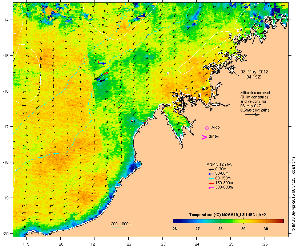Viewport: 298px width, 247px height.
Task: Click the longitude axis label 126
Action: point(265,244)
